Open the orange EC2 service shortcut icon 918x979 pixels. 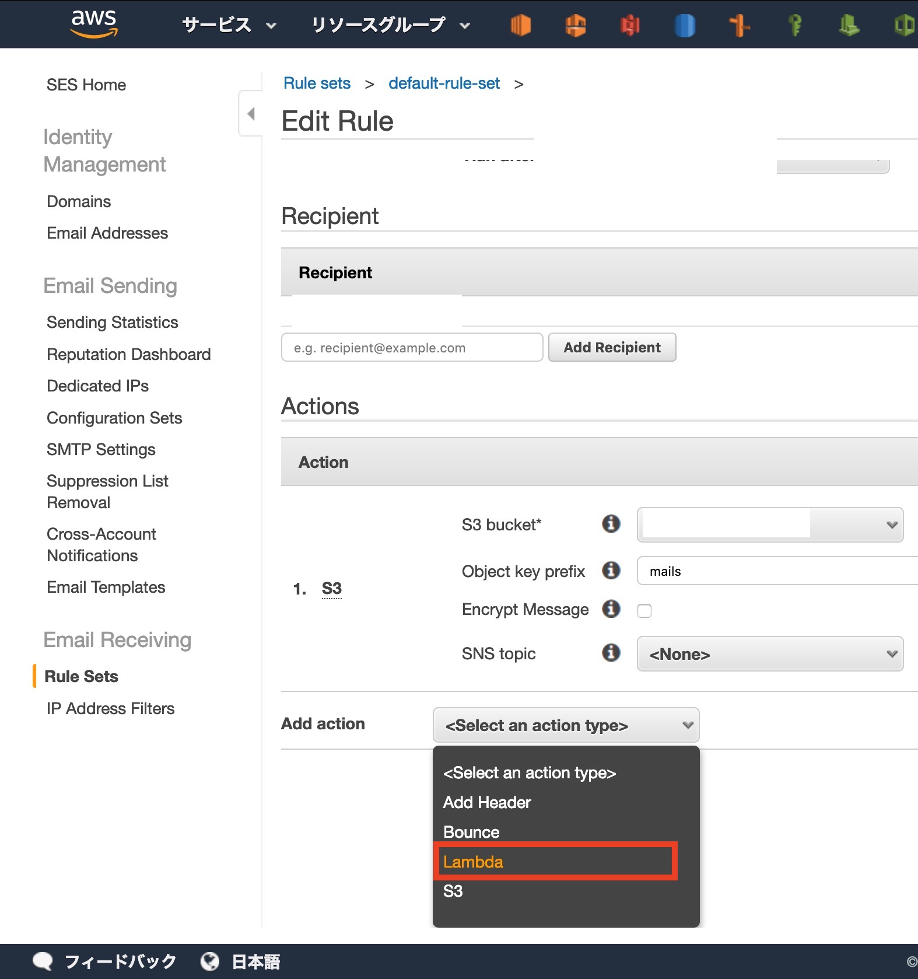tap(520, 25)
